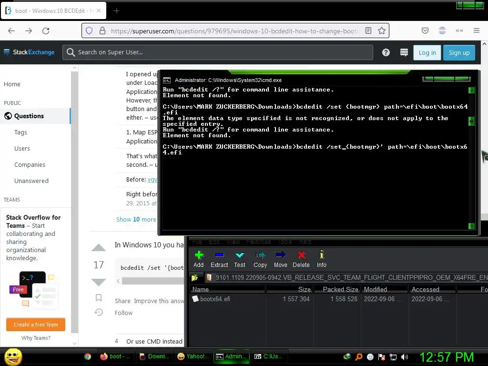Open the StackExchange site menu
Image resolution: width=488 pixels, height=366 pixels.
[x=29, y=52]
